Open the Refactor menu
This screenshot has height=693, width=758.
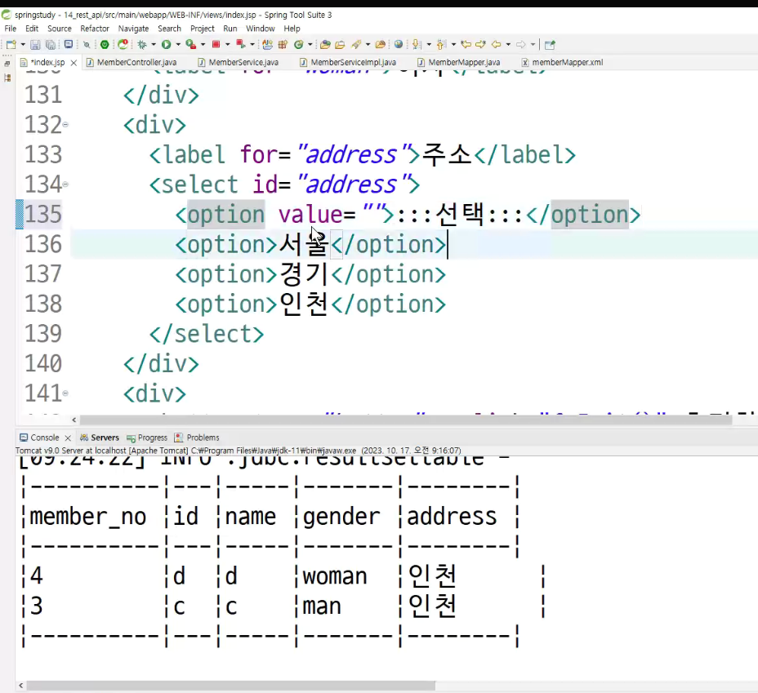coord(95,29)
